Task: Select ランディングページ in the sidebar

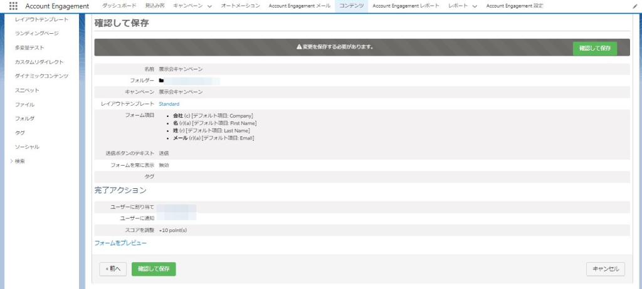Action: [x=36, y=33]
